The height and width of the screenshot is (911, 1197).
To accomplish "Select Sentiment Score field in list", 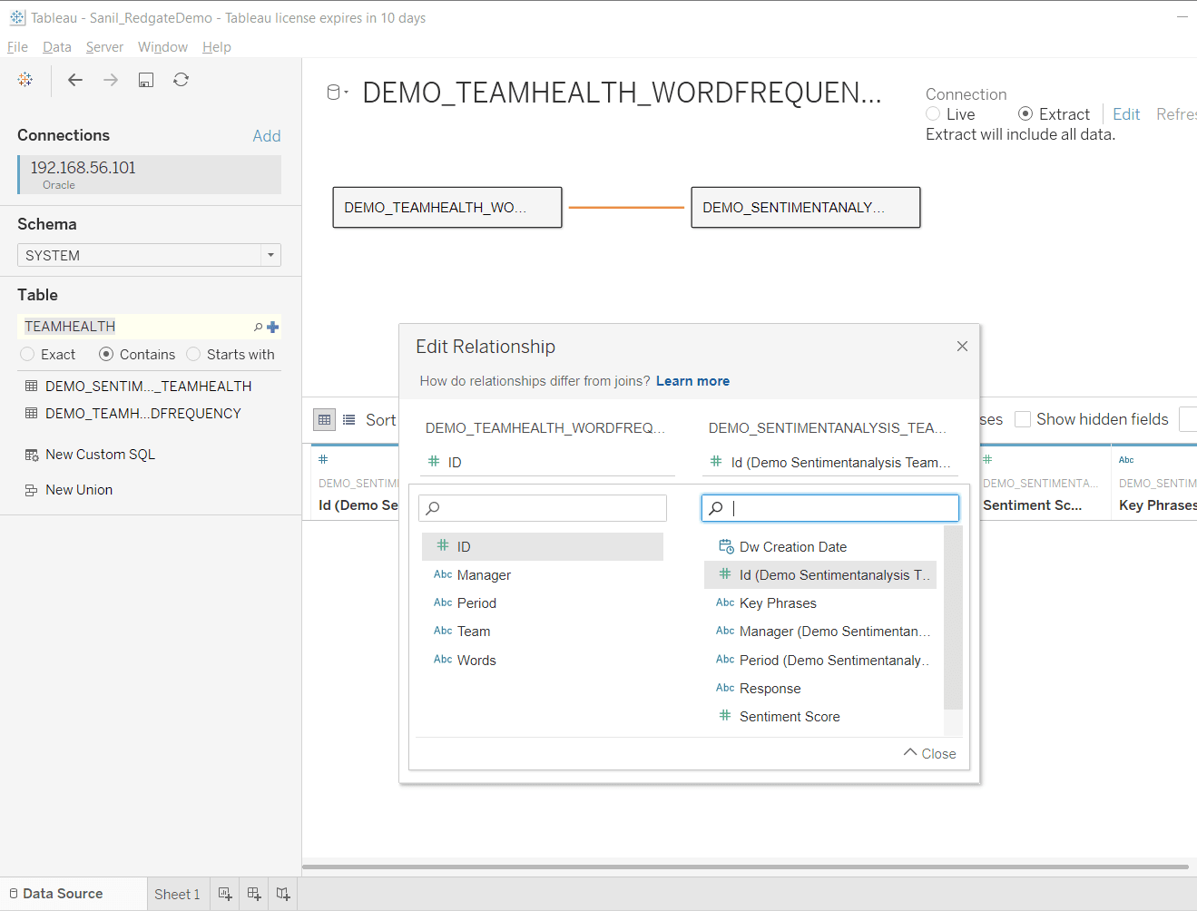I will 820,717.
